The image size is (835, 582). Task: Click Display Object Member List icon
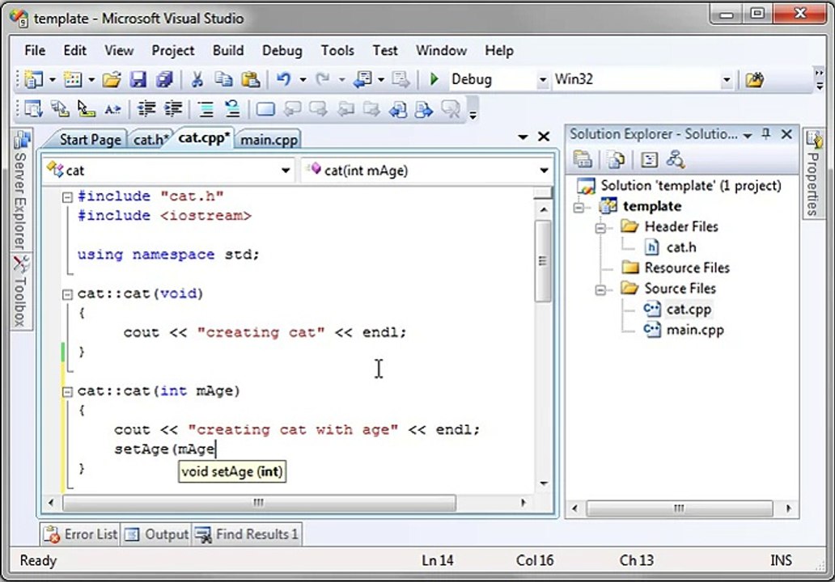coord(33,110)
